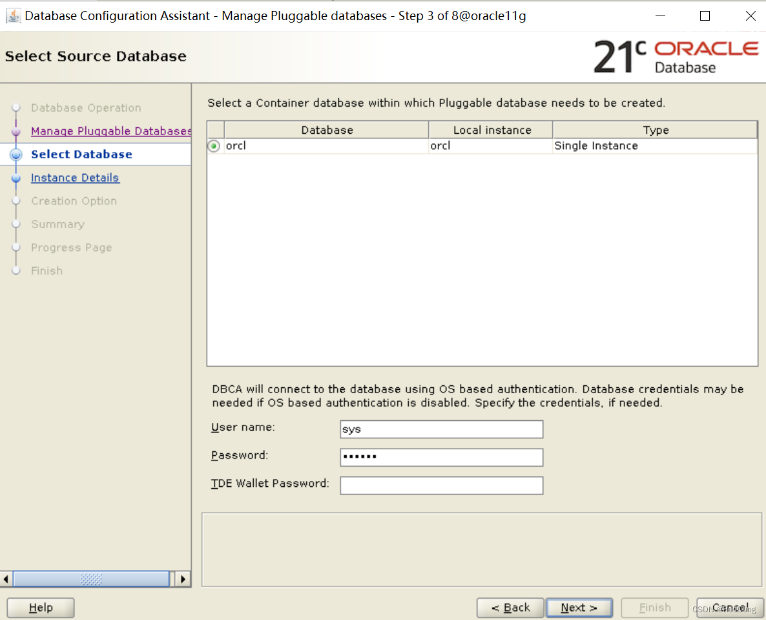Focus the TDE Wallet Password field
Viewport: 766px width, 620px height.
coord(442,486)
